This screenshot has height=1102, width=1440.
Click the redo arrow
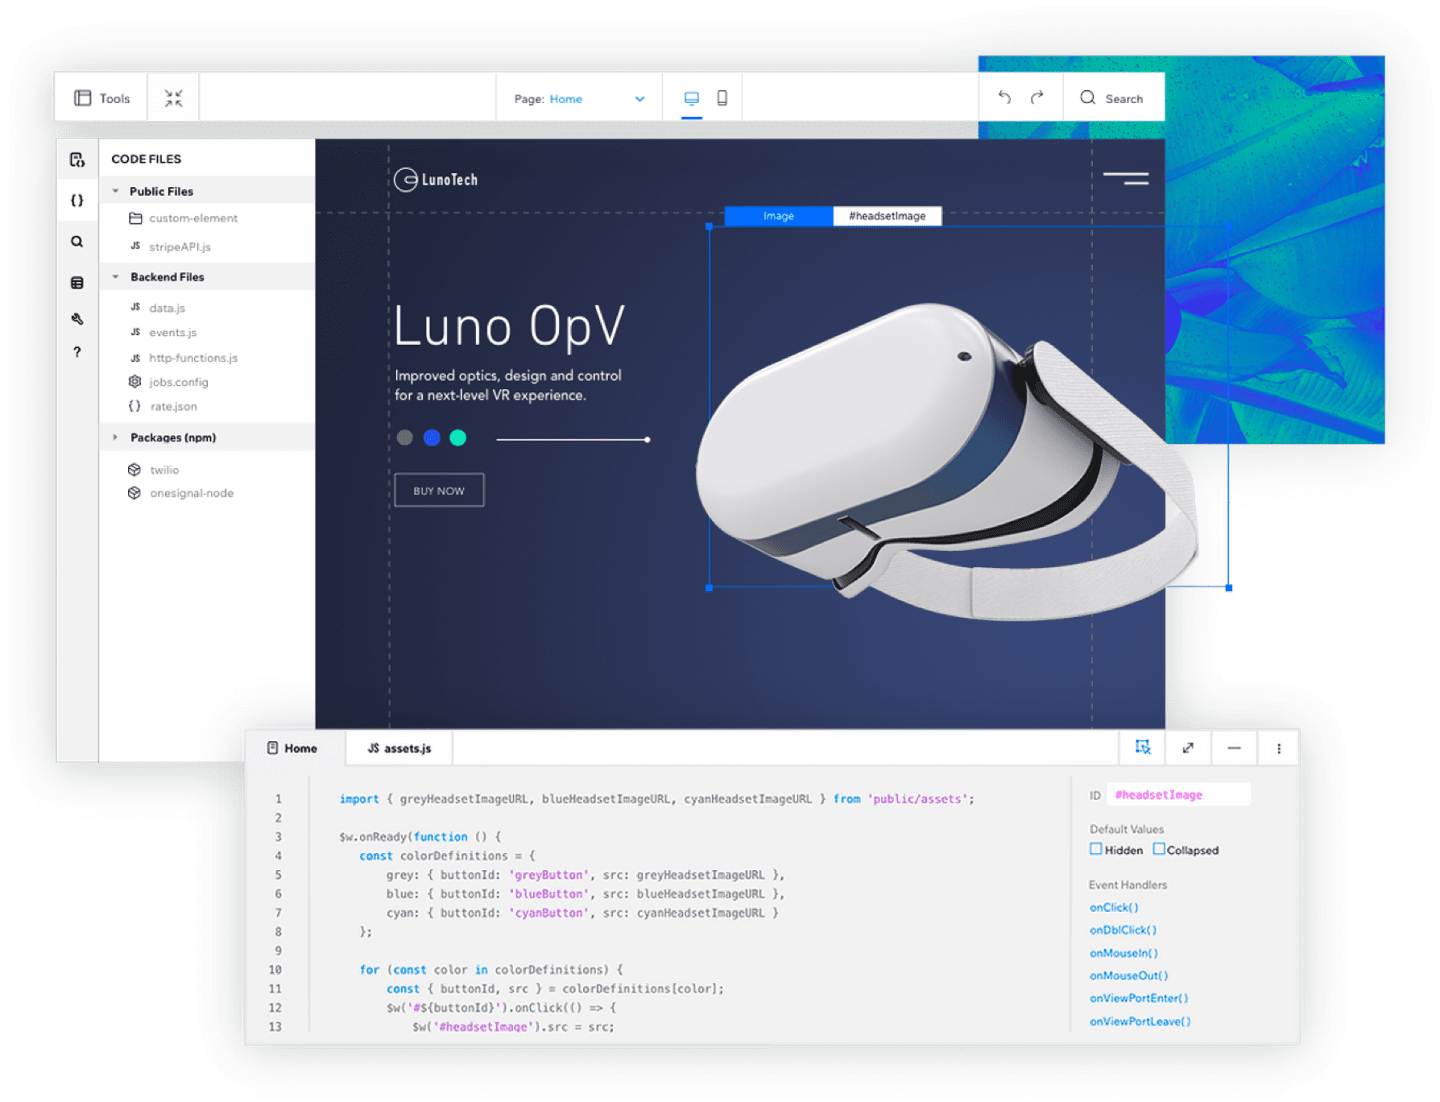1037,97
